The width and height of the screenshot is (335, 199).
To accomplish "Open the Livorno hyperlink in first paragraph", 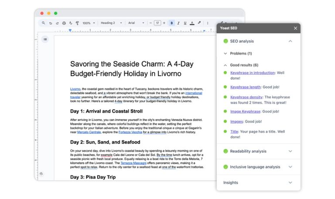I will tap(75, 89).
